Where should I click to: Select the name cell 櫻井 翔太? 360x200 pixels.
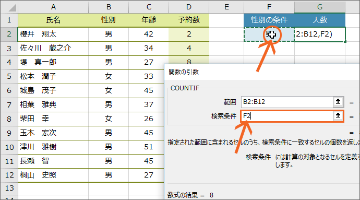pyautogui.click(x=53, y=34)
